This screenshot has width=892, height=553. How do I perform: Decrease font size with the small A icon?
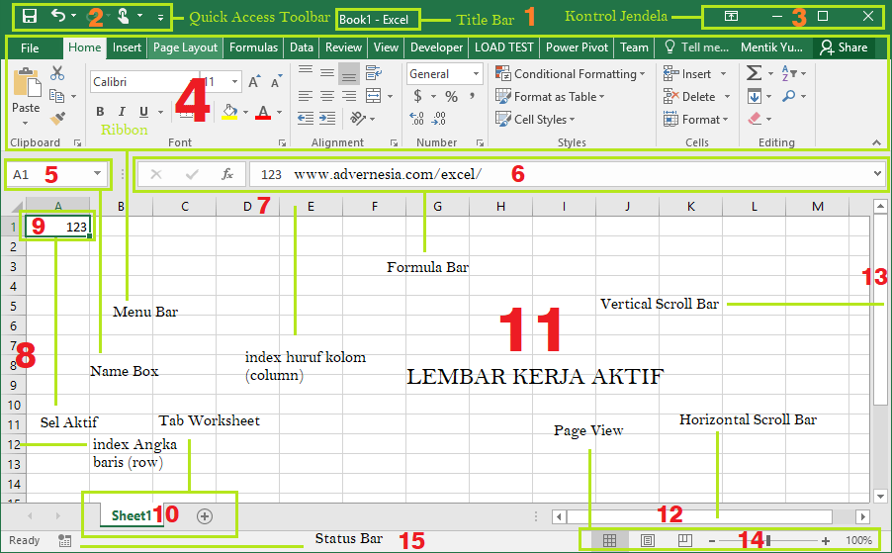277,81
